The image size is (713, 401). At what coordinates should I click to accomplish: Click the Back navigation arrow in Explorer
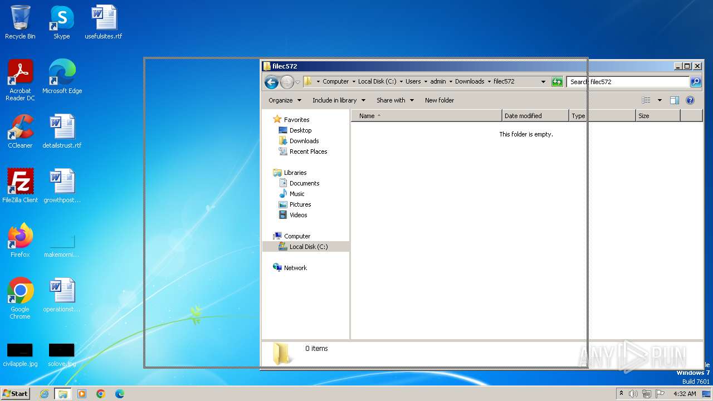pos(271,82)
